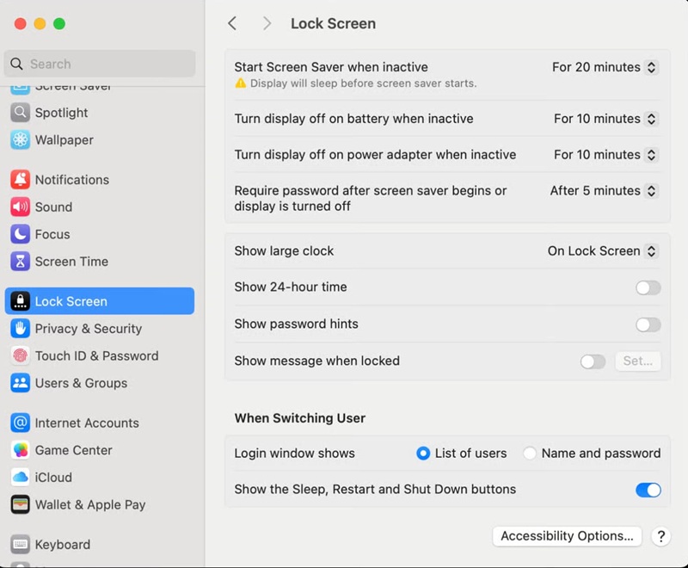Click Accessibility Options button
Screen dimensions: 688x568
[x=567, y=536]
